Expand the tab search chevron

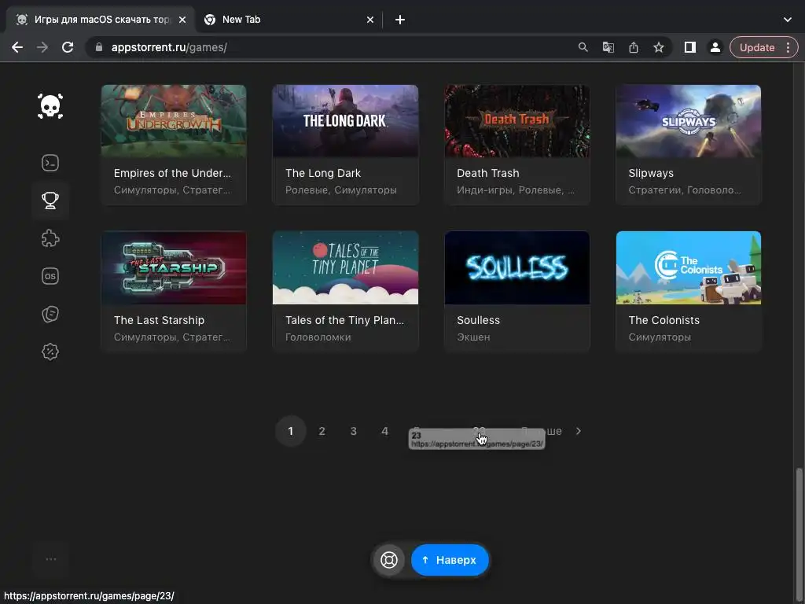click(788, 20)
